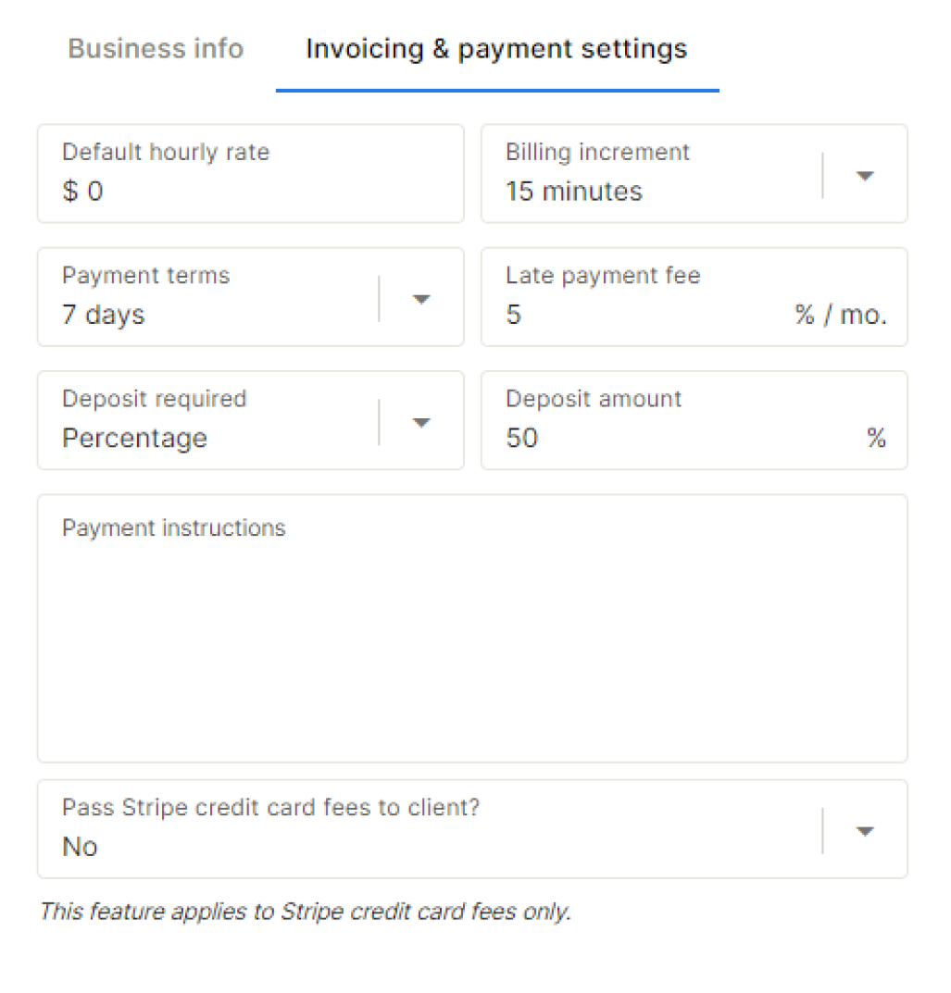951x993 pixels.
Task: Expand the Payment terms dropdown arrow
Action: 421,299
